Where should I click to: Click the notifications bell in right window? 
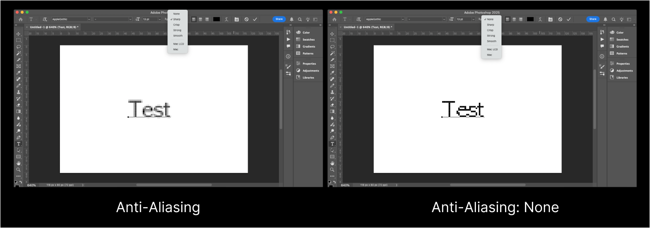[605, 19]
